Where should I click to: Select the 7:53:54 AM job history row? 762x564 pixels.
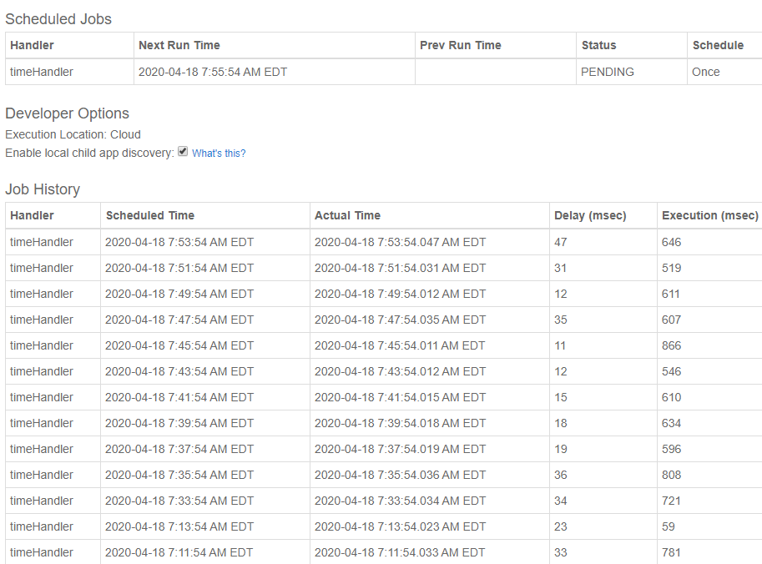(x=383, y=242)
